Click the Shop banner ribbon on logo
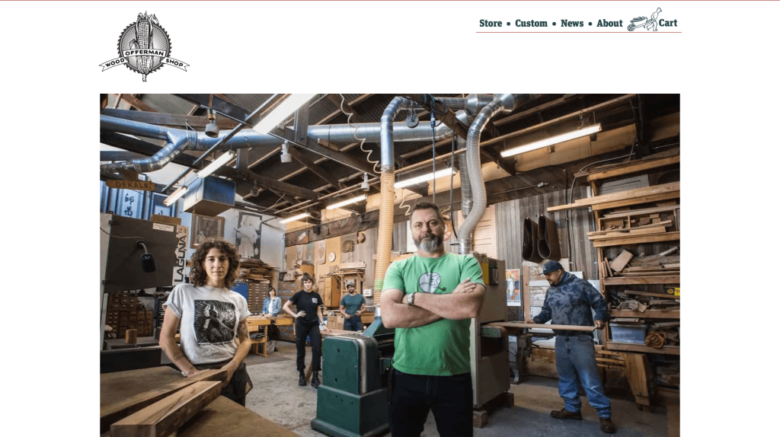The image size is (780, 437). pos(174,62)
